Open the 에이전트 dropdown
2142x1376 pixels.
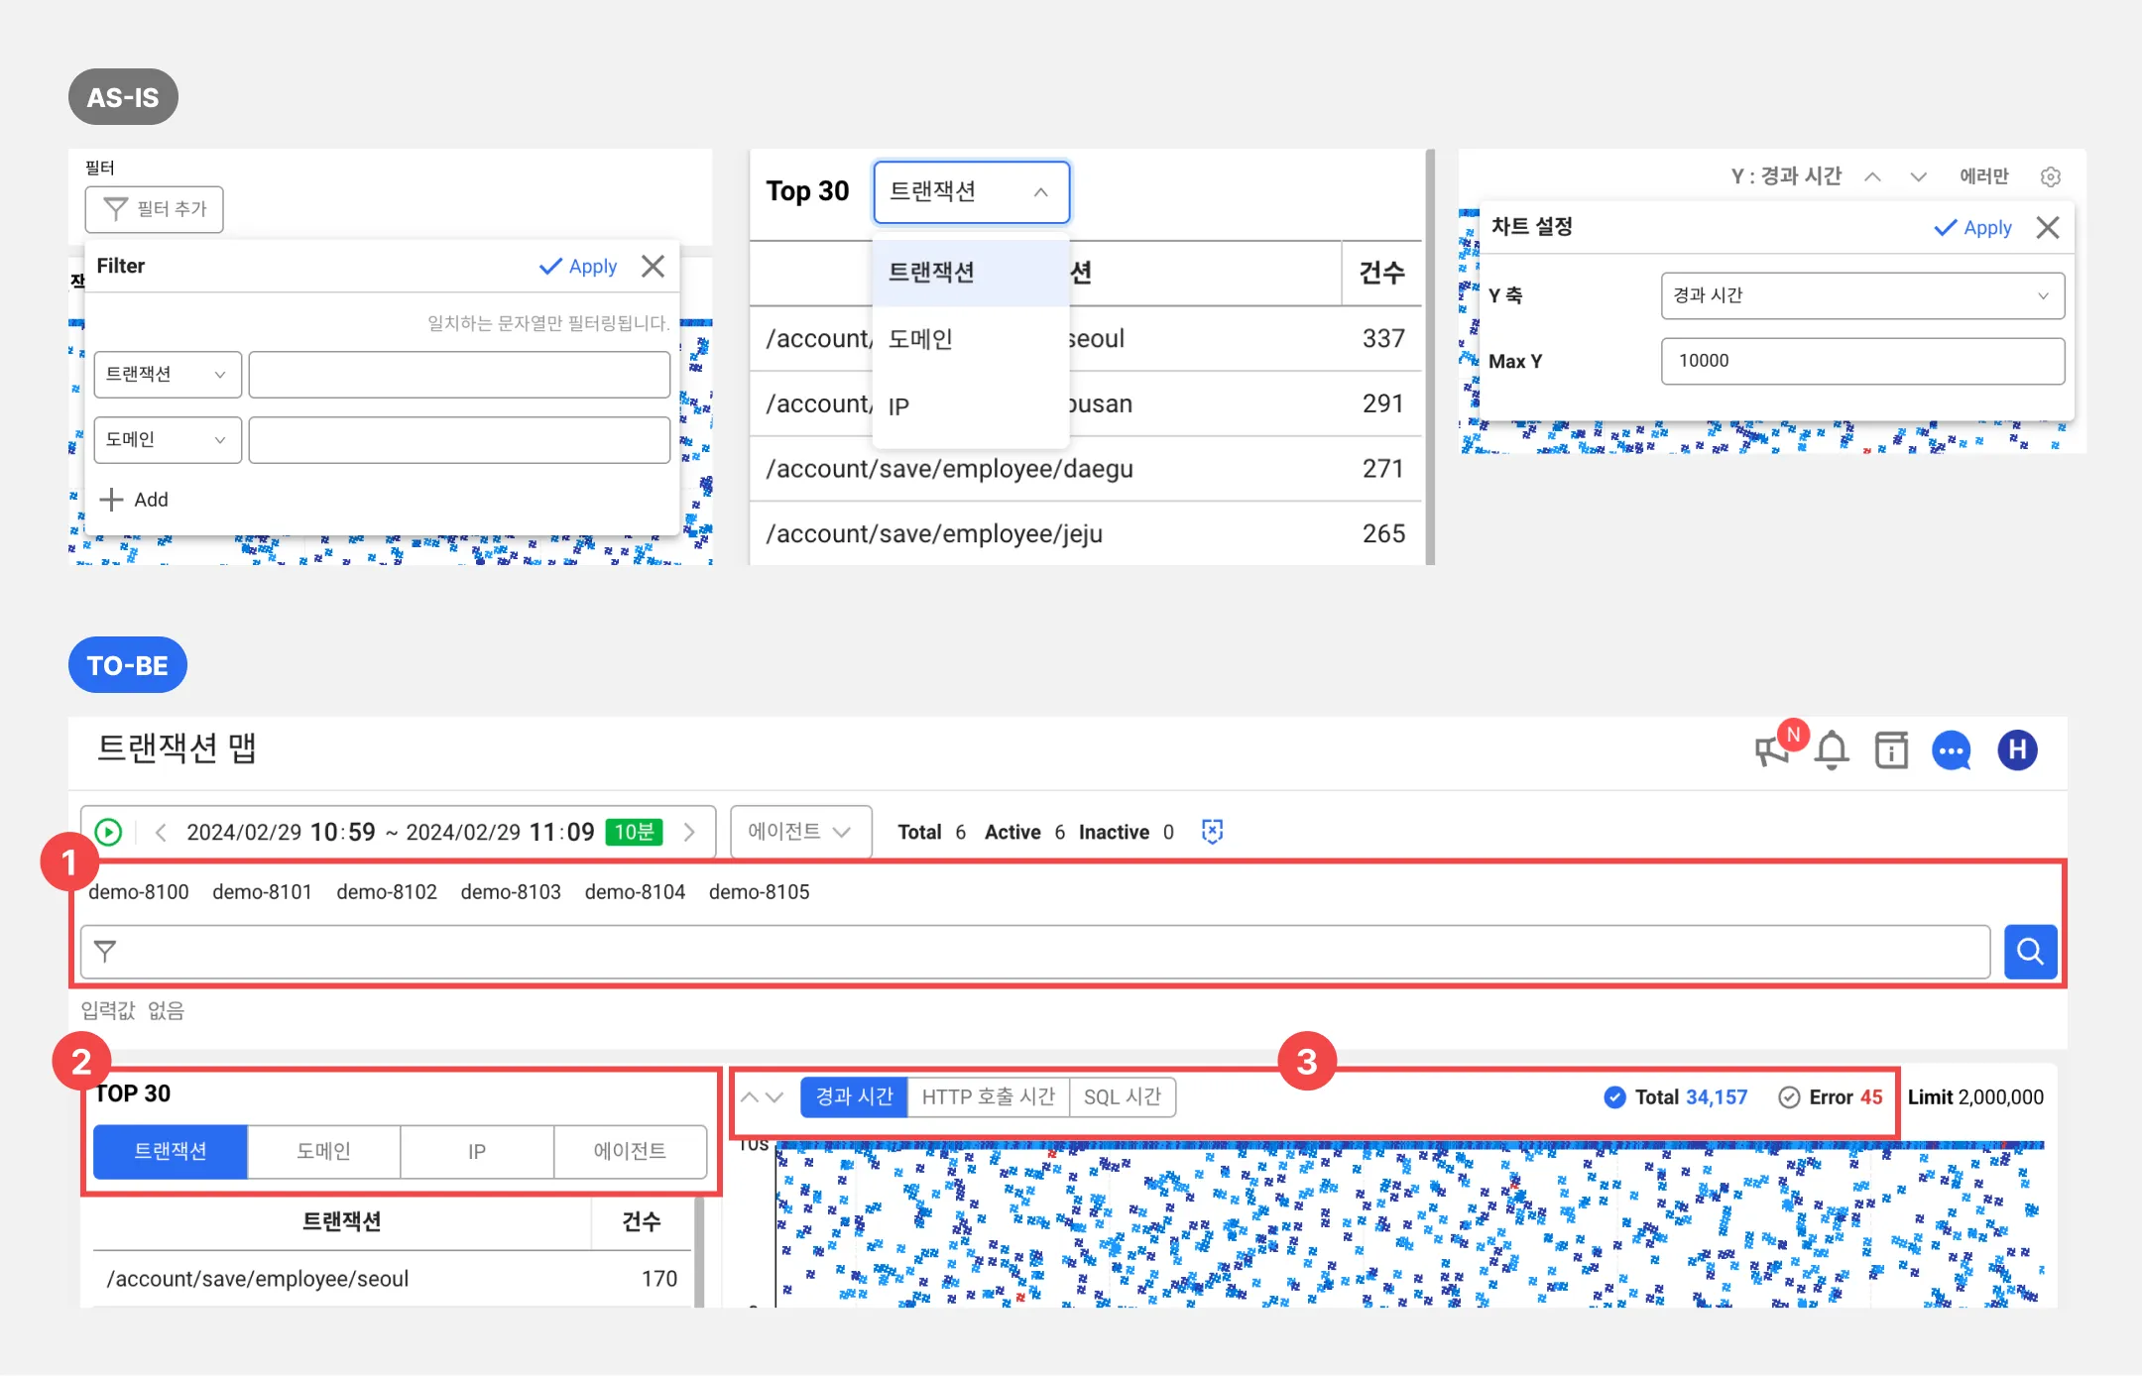point(800,832)
